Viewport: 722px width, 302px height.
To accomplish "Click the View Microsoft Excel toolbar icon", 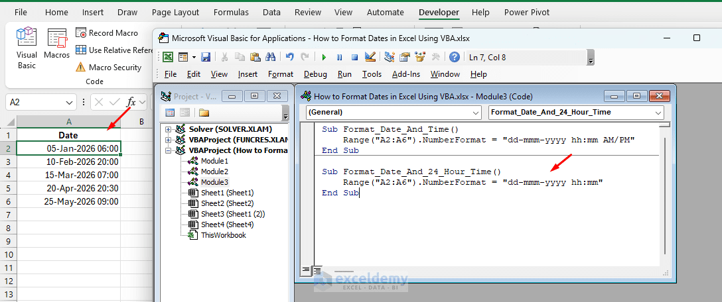I will pyautogui.click(x=169, y=57).
